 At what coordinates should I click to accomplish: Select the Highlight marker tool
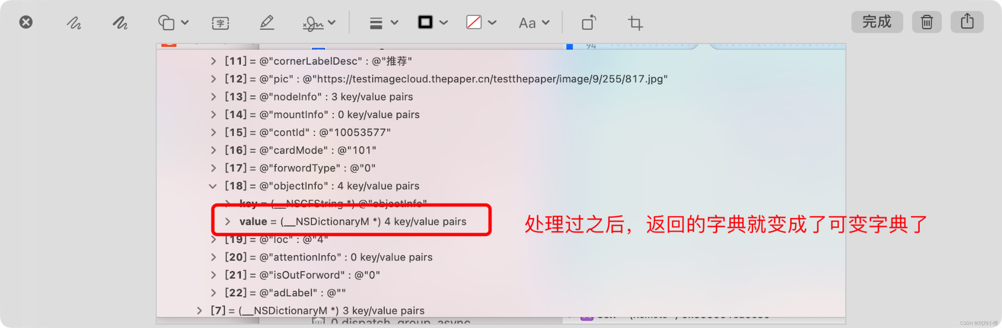click(267, 23)
